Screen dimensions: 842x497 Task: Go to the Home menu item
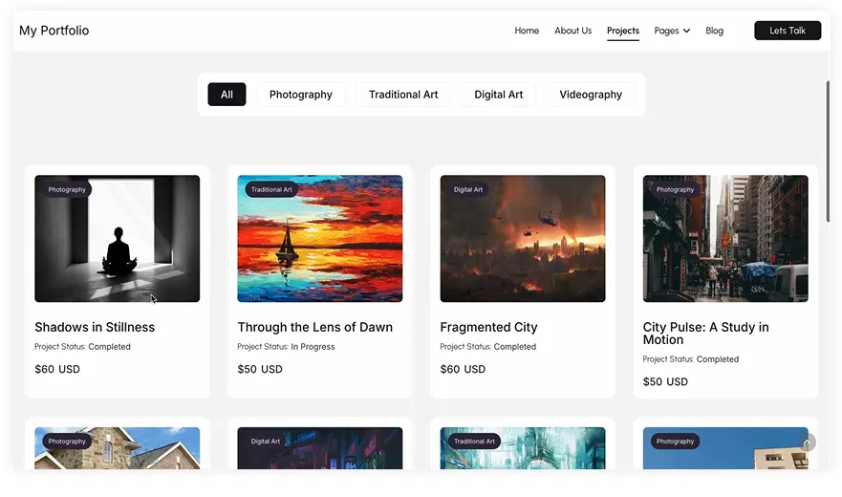(527, 31)
